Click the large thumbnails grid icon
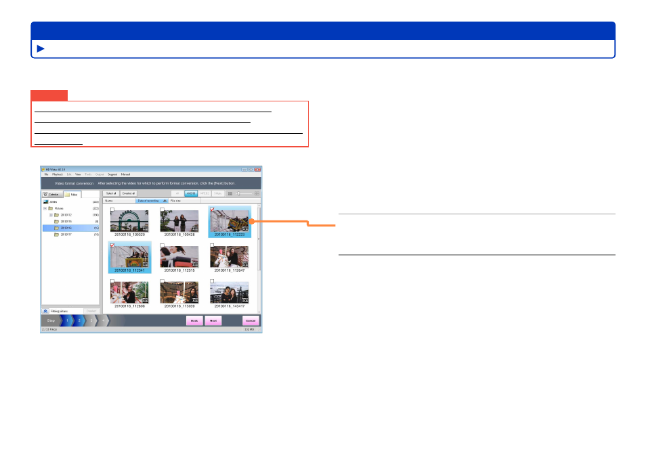Image resolution: width=646 pixels, height=455 pixels. 257,193
